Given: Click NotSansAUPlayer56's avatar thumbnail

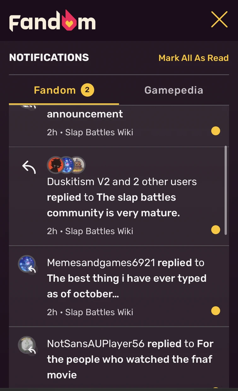Looking at the screenshot, I should (27, 345).
